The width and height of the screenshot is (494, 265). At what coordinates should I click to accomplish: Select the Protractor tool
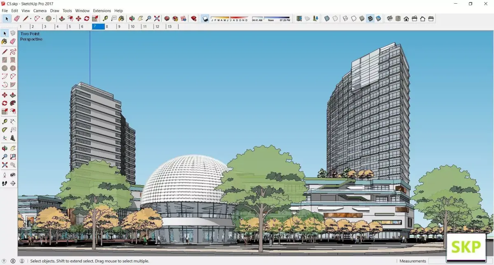[x=5, y=130]
